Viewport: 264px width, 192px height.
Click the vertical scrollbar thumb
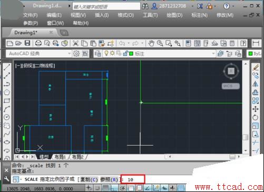(246, 137)
